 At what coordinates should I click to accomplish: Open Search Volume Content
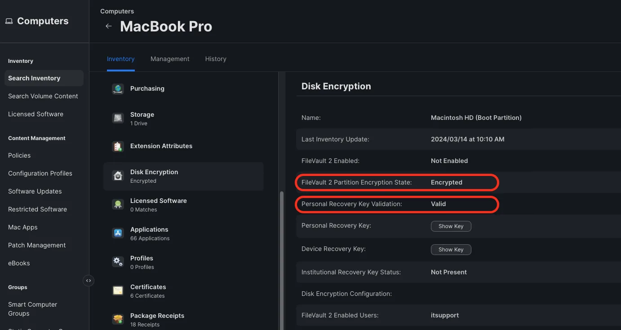(x=43, y=96)
